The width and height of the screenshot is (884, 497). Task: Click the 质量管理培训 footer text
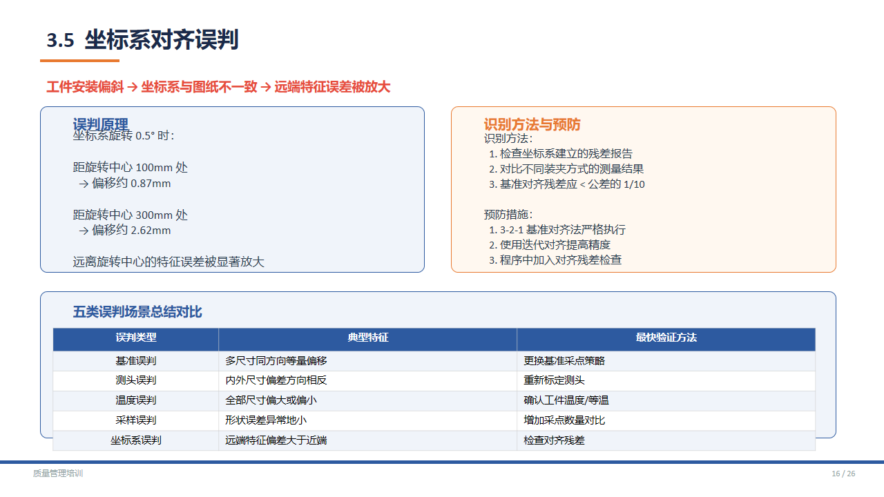pyautogui.click(x=58, y=474)
